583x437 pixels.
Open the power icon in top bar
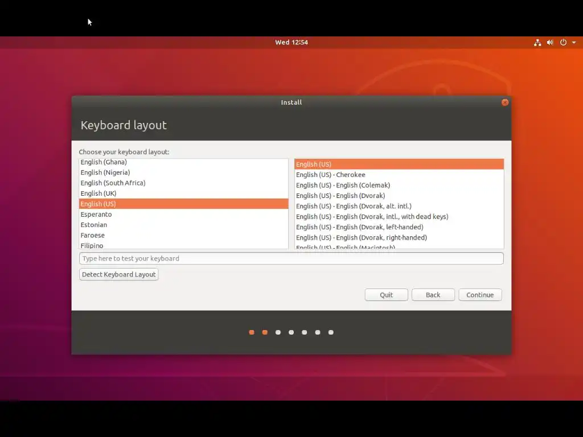(563, 42)
